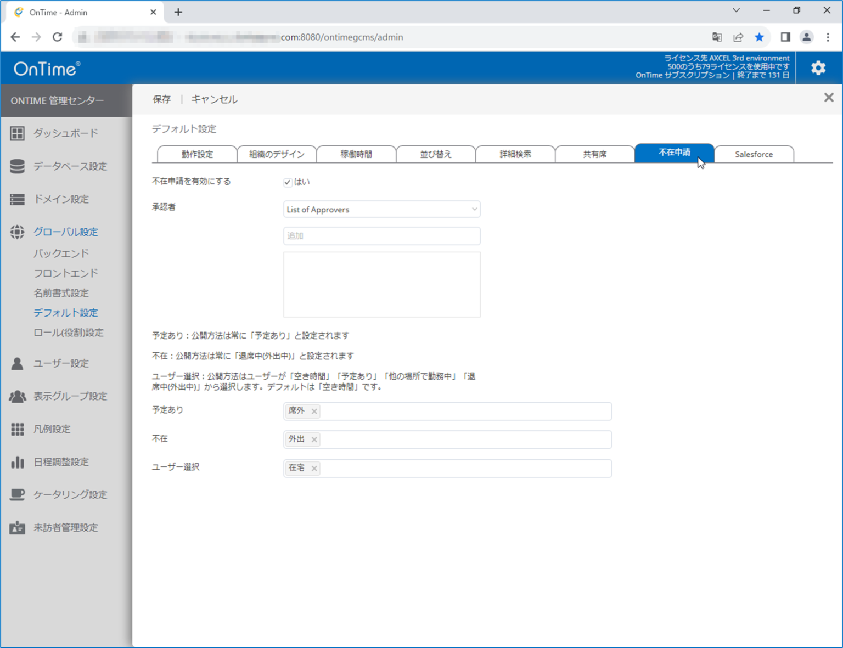Switch to the Salesforce tab
843x648 pixels.
point(754,154)
